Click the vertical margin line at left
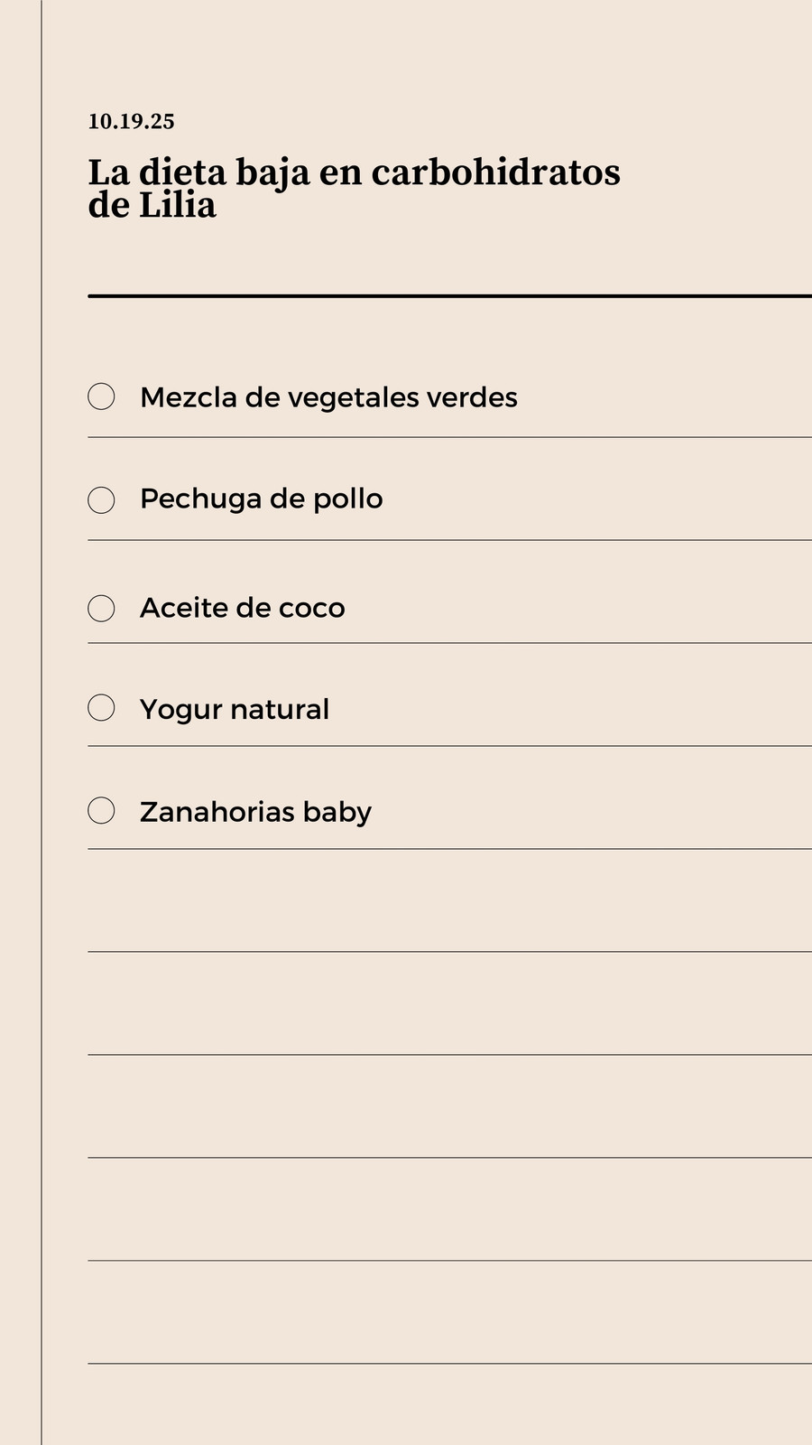Viewport: 812px width, 1445px height. [x=42, y=722]
